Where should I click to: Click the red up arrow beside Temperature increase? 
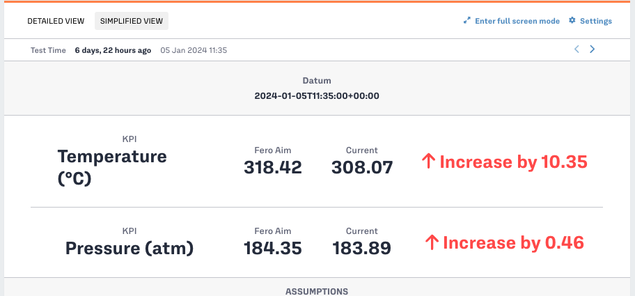click(428, 162)
